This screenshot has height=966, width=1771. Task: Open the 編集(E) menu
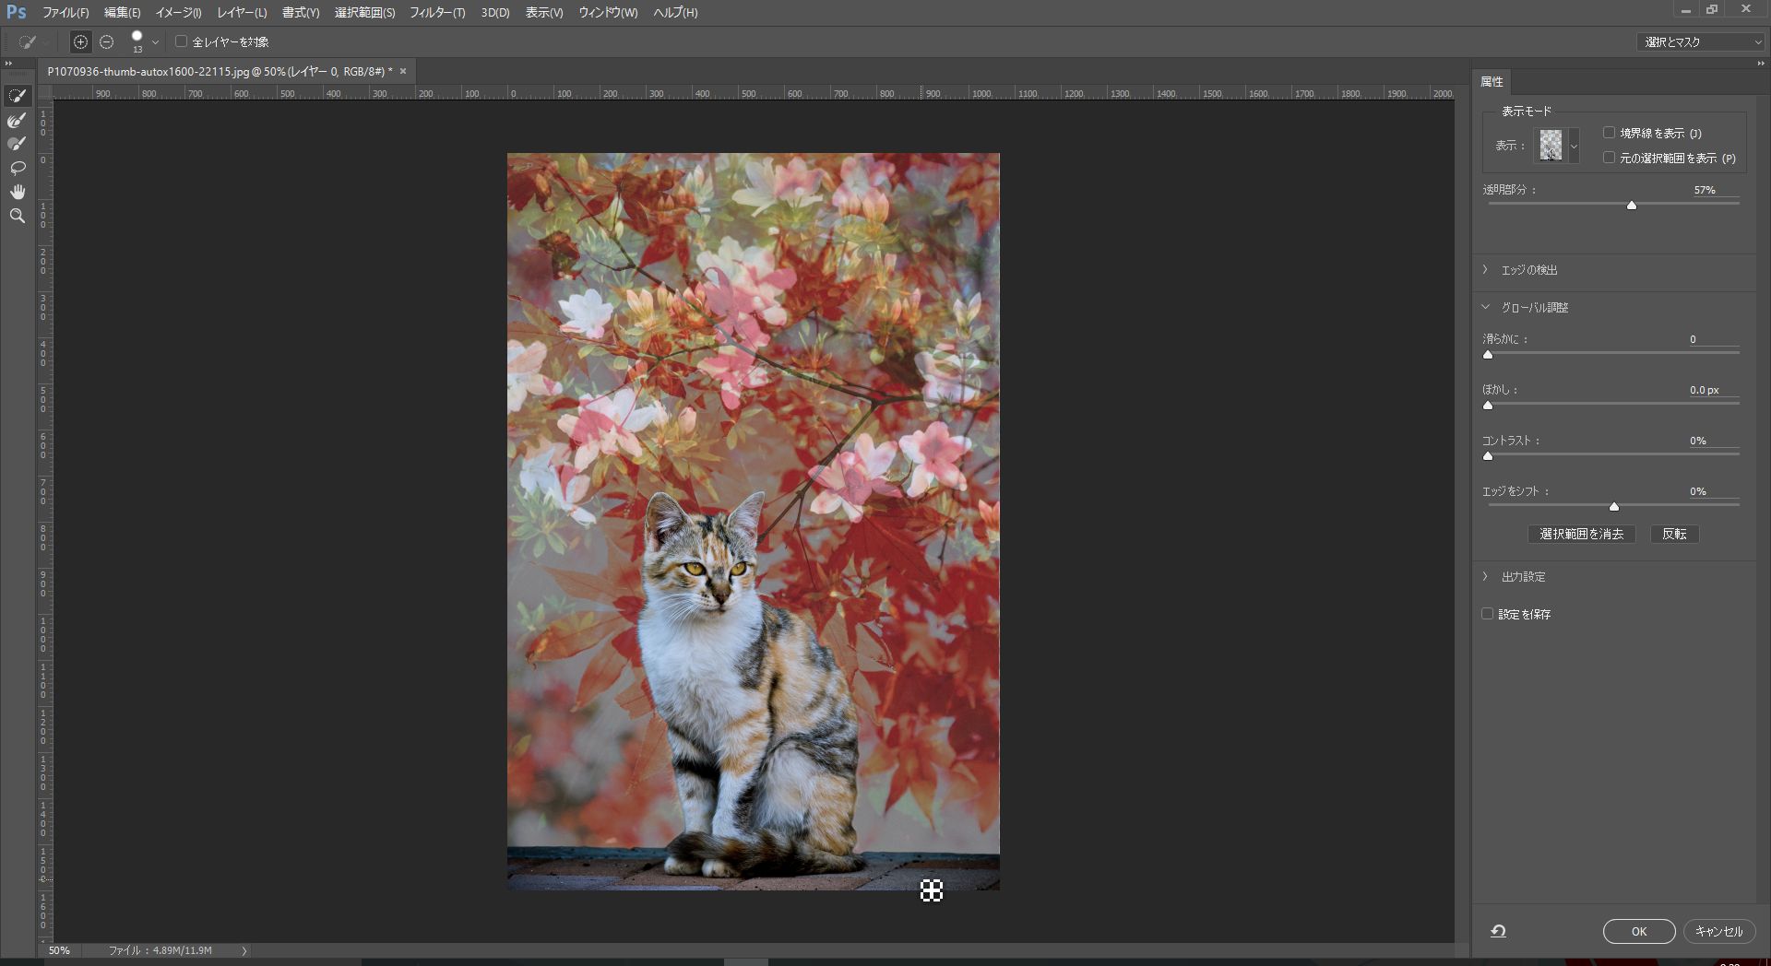[122, 13]
